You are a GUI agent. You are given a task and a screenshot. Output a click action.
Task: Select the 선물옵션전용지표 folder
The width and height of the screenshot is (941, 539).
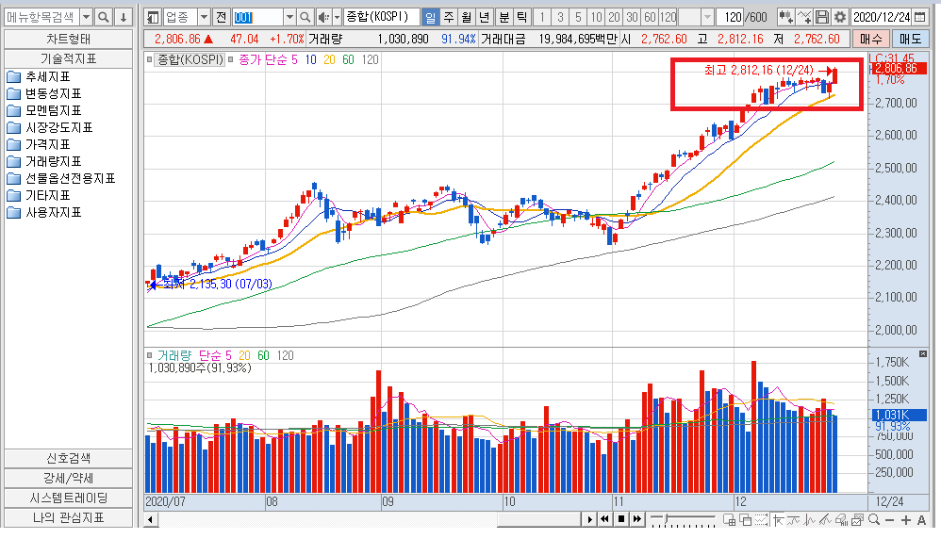[x=62, y=179]
